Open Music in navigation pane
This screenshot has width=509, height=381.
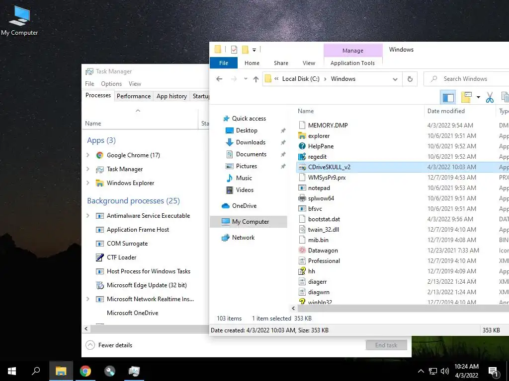[x=244, y=178]
